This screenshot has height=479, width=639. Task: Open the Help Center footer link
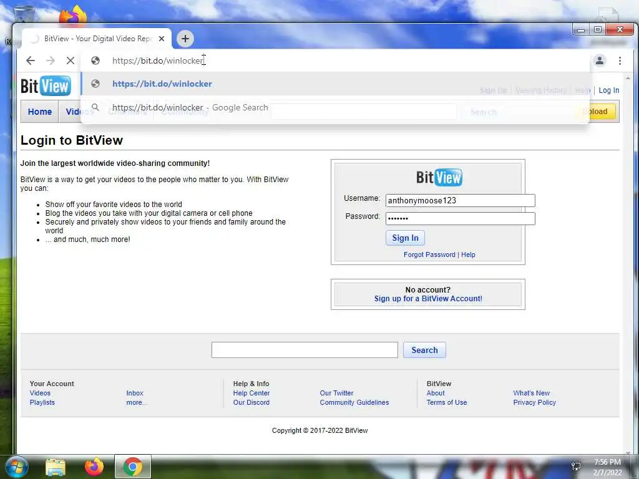(x=251, y=393)
